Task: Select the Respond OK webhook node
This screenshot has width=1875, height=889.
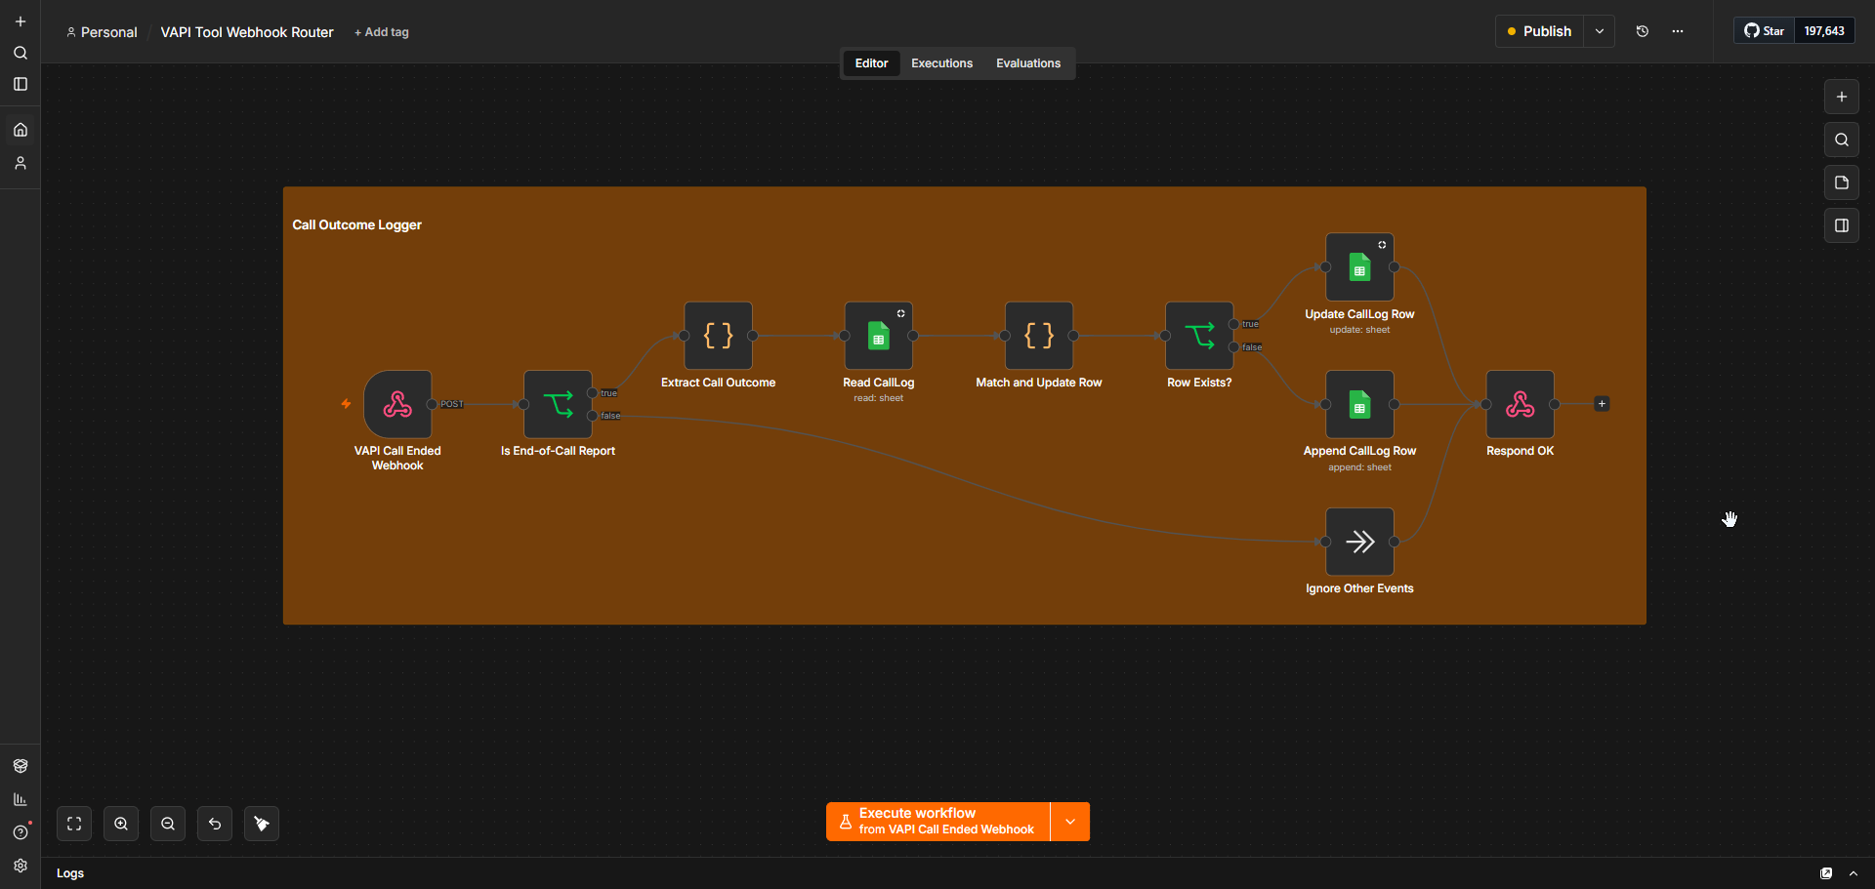Action: 1520,404
